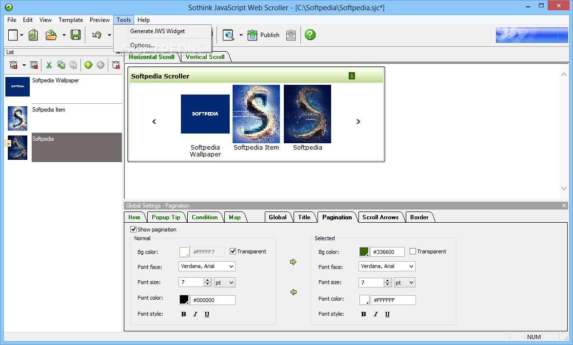Open the Template menu

click(x=71, y=19)
